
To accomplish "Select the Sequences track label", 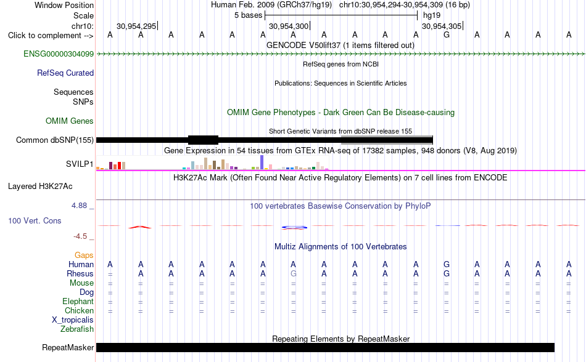I will click(73, 92).
